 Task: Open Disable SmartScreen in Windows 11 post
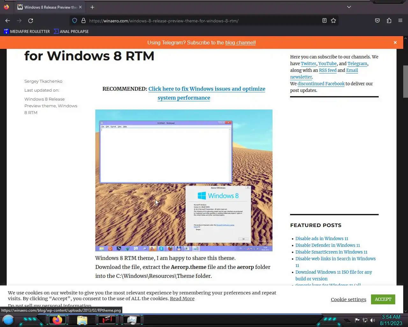[x=331, y=252]
